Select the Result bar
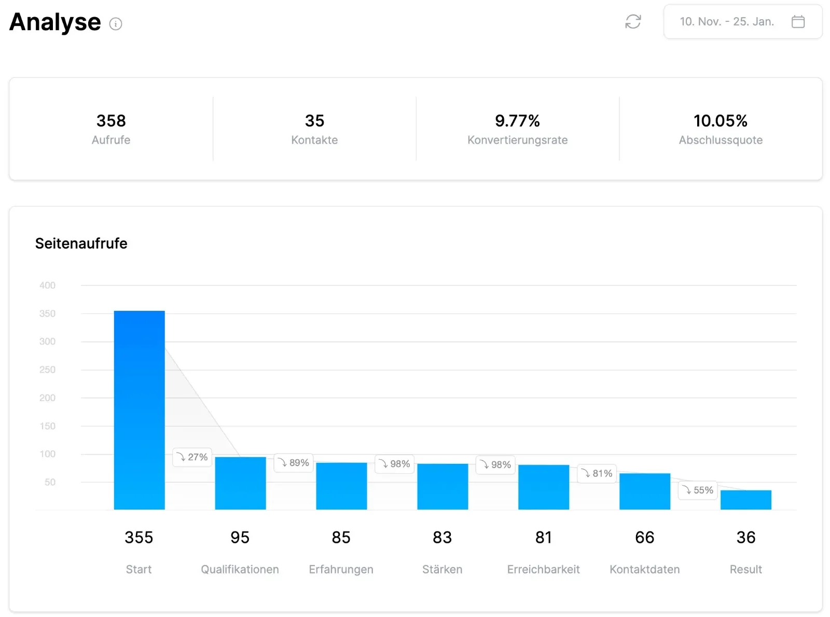The image size is (830, 617). point(745,500)
